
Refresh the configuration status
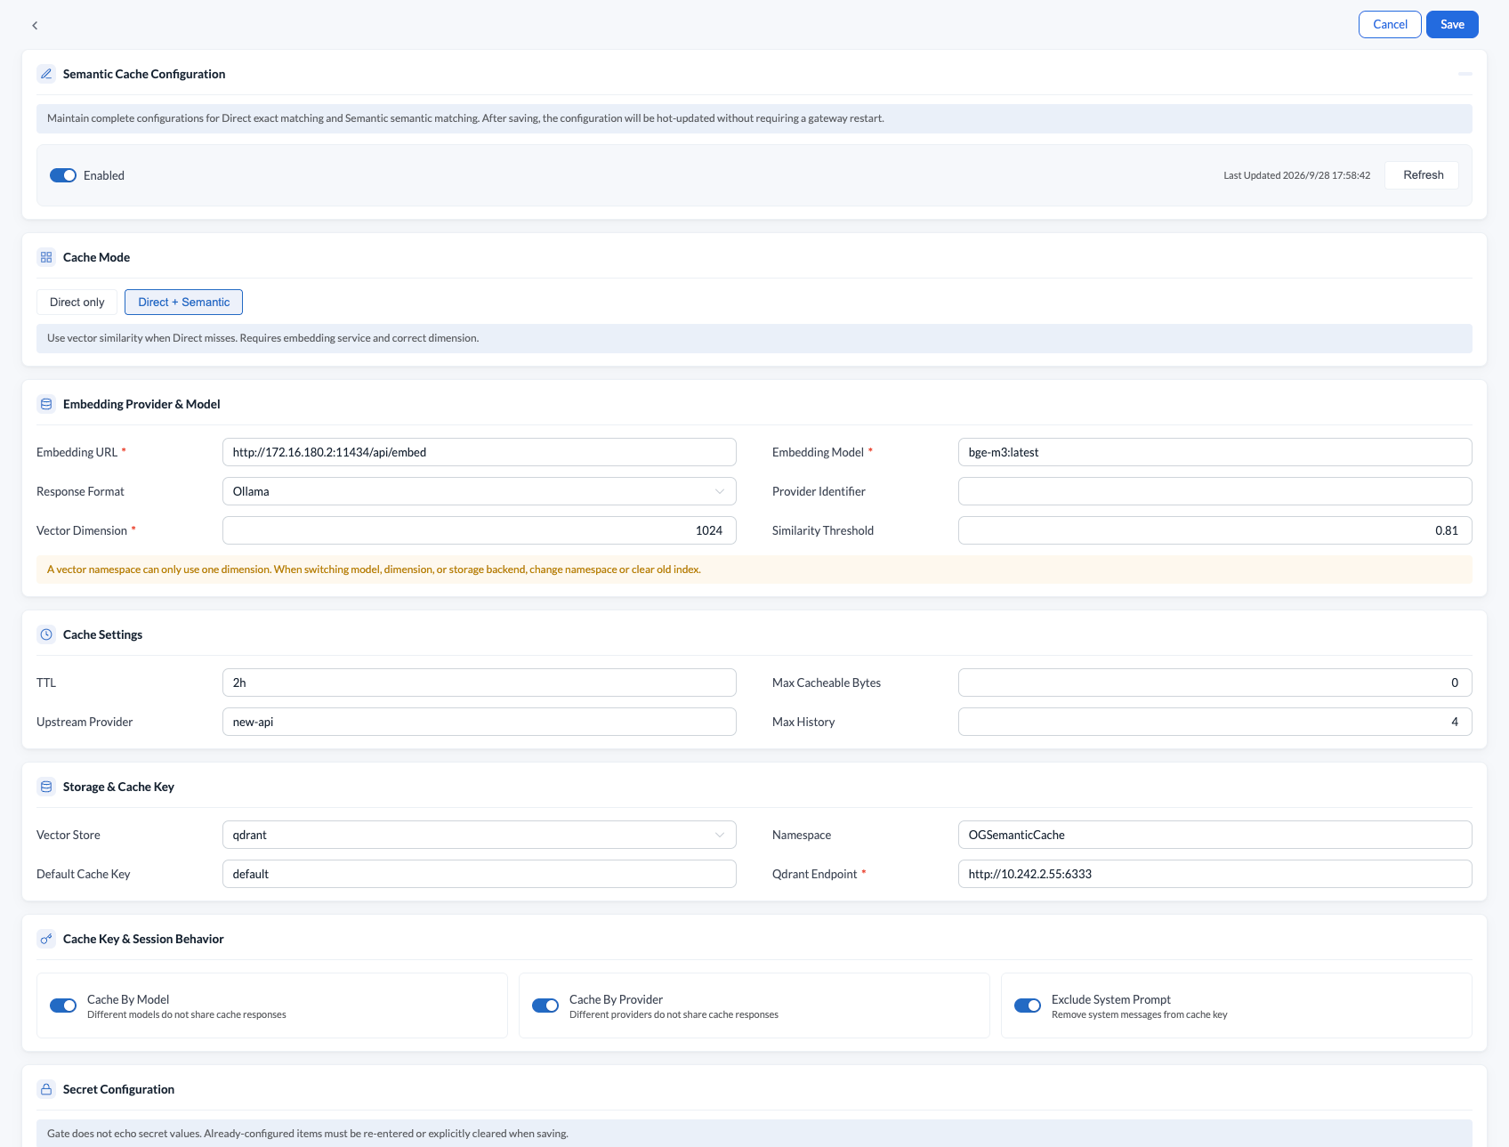[1423, 175]
